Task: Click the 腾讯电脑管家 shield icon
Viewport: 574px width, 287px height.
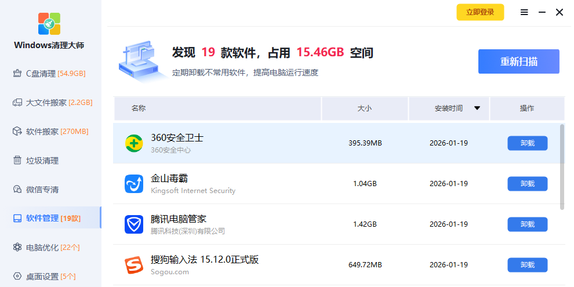Action: point(134,224)
